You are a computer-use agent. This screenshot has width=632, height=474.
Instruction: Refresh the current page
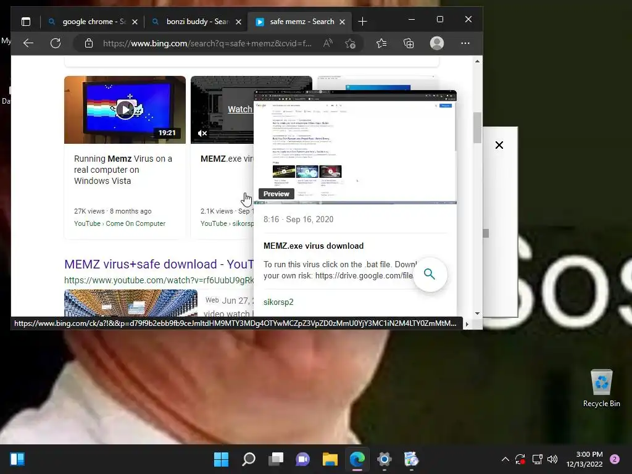[x=56, y=43]
